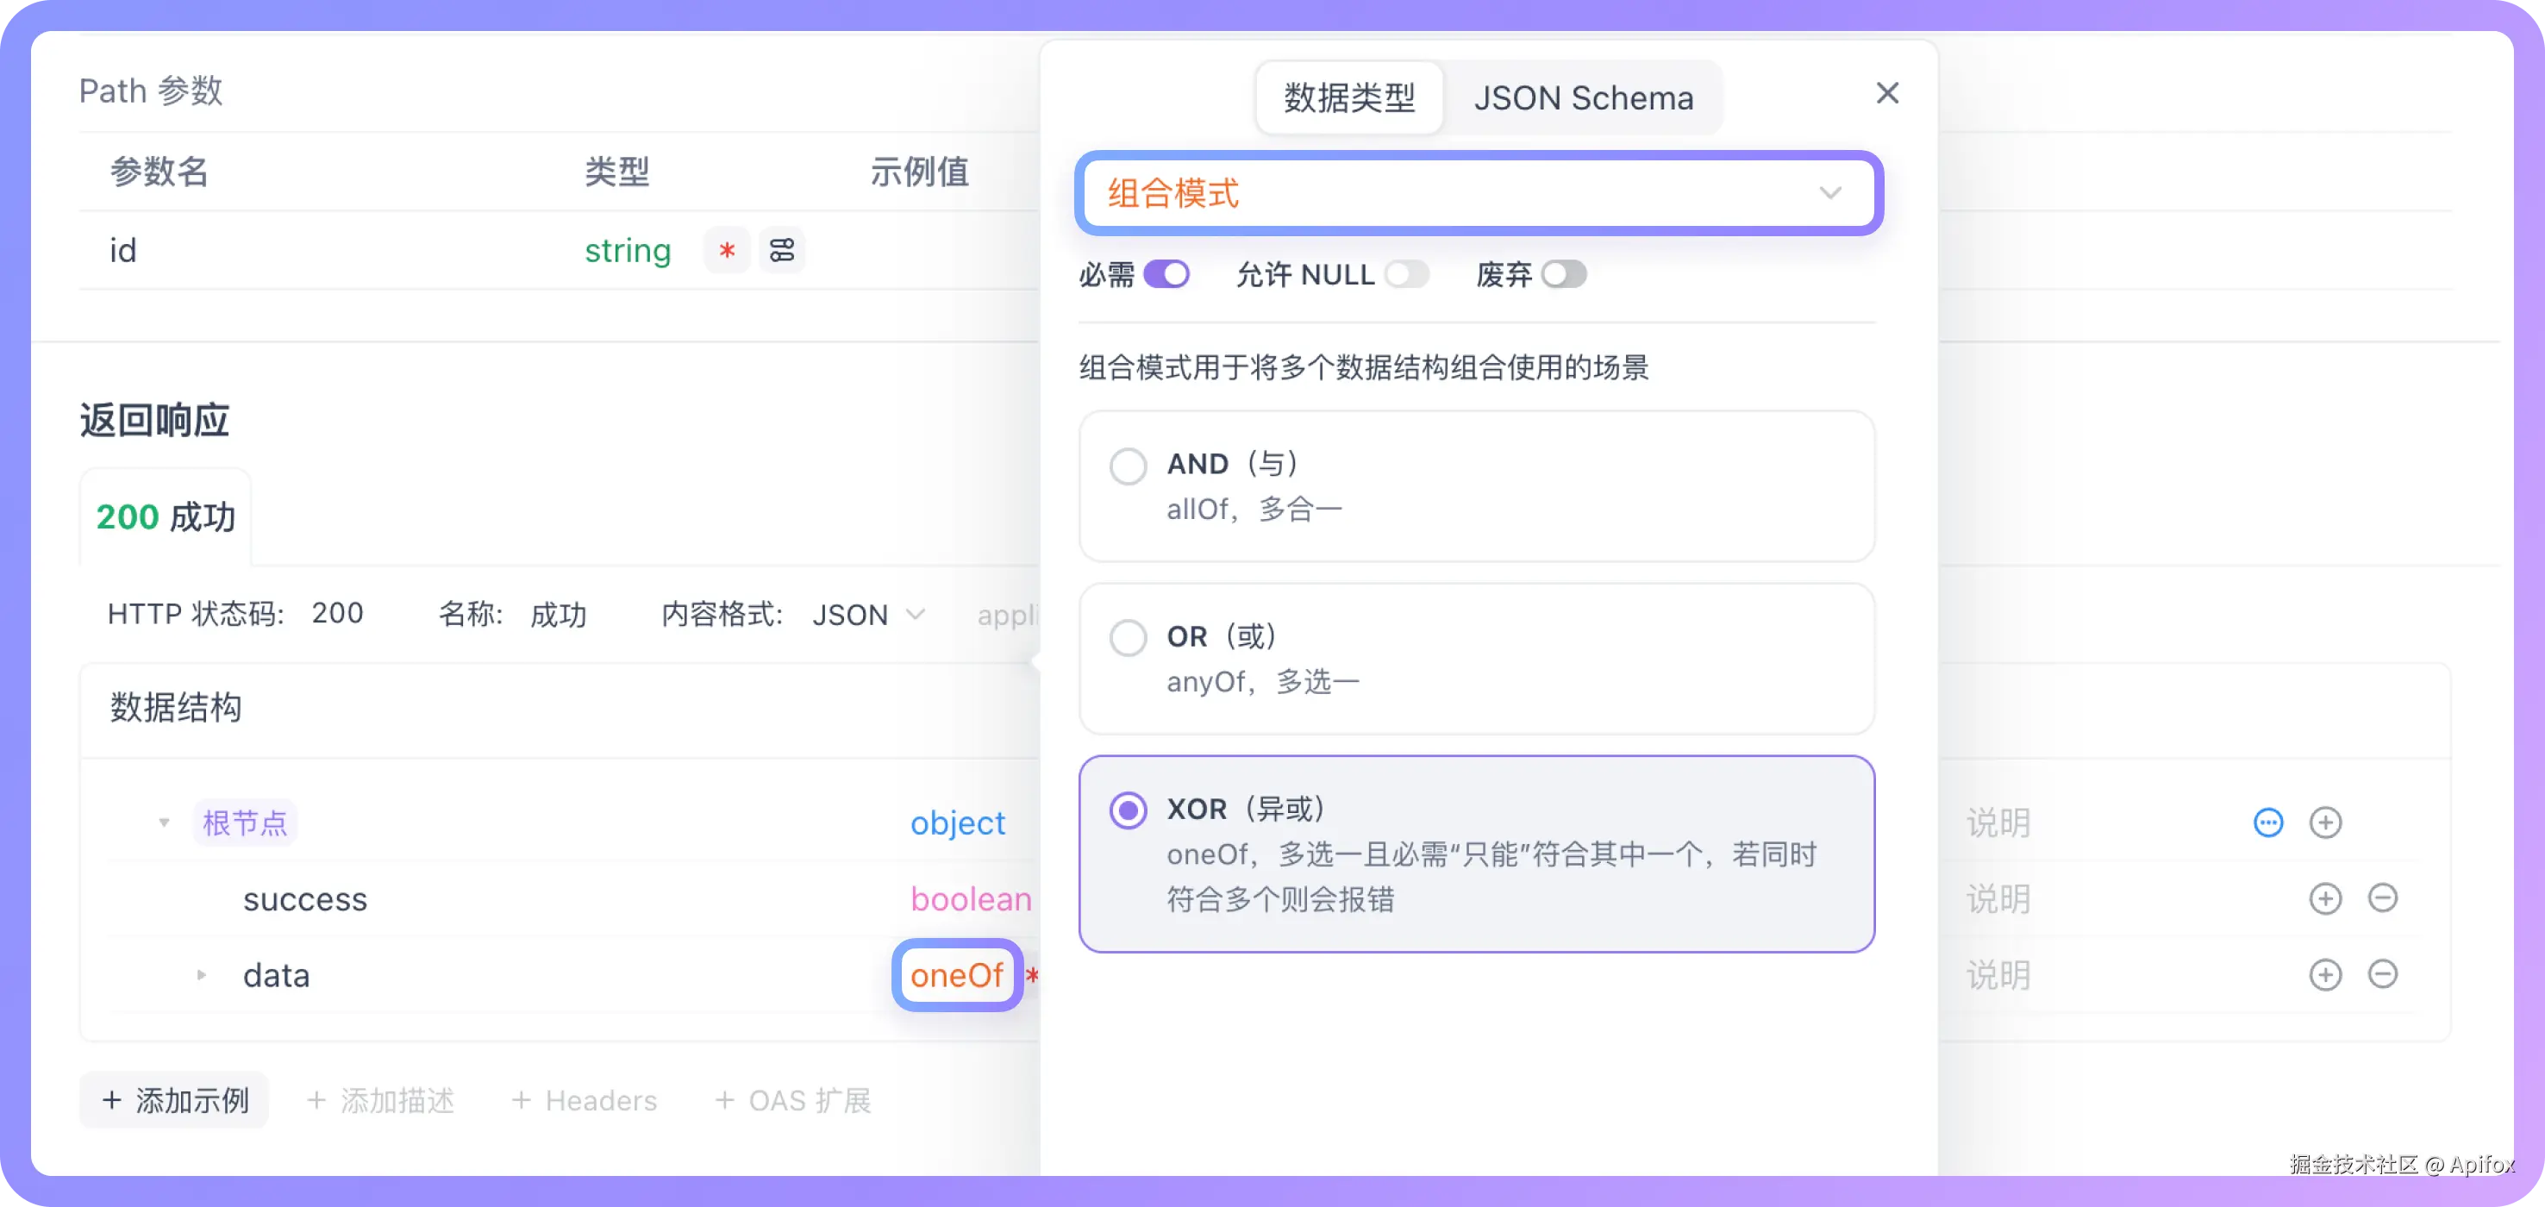Remove the success field with minus icon

[2384, 897]
